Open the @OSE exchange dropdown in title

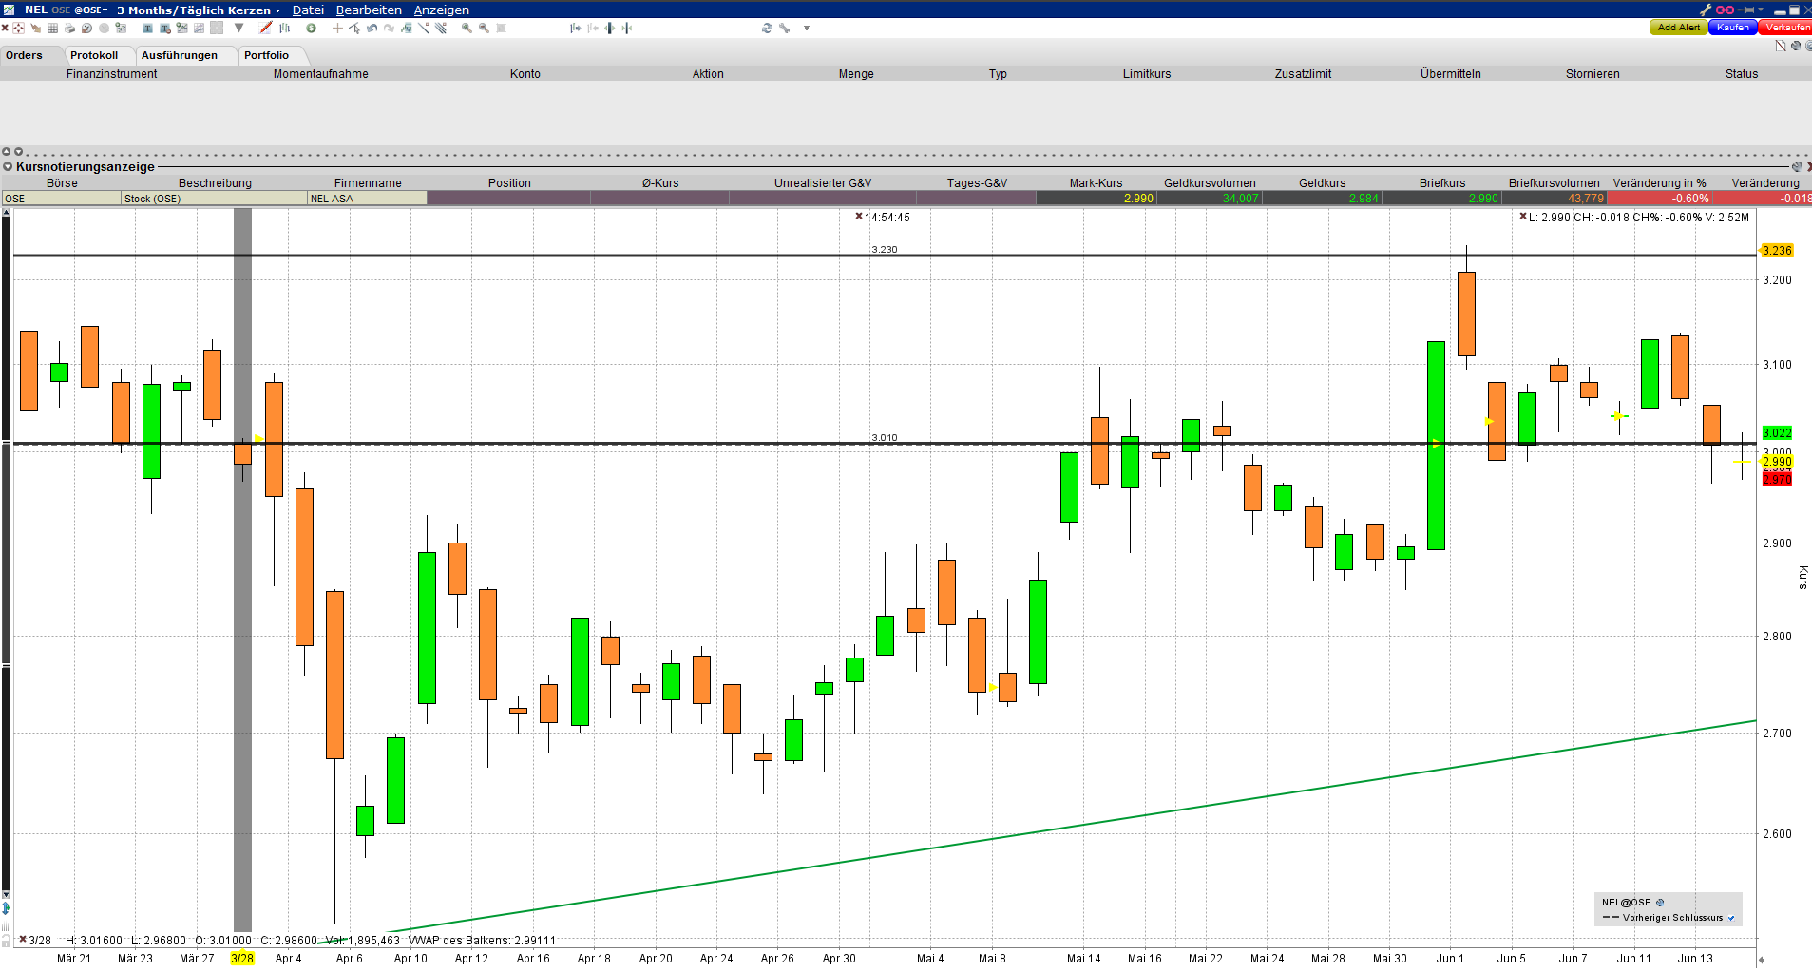[x=91, y=10]
